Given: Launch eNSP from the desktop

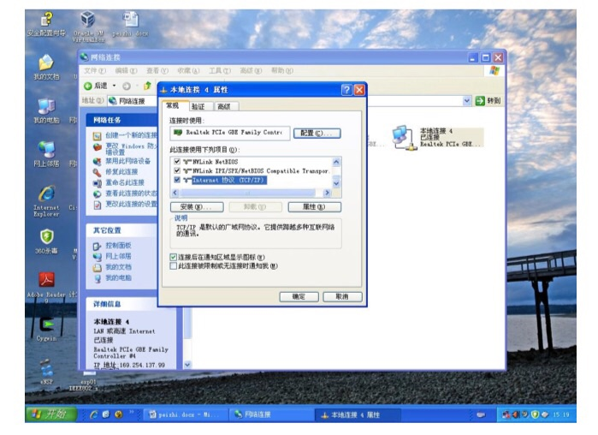Looking at the screenshot, I should pos(46,372).
